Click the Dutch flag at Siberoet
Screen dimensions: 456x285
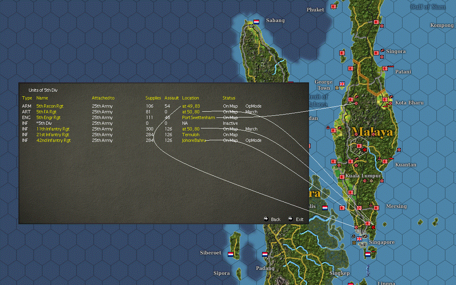[231, 254]
